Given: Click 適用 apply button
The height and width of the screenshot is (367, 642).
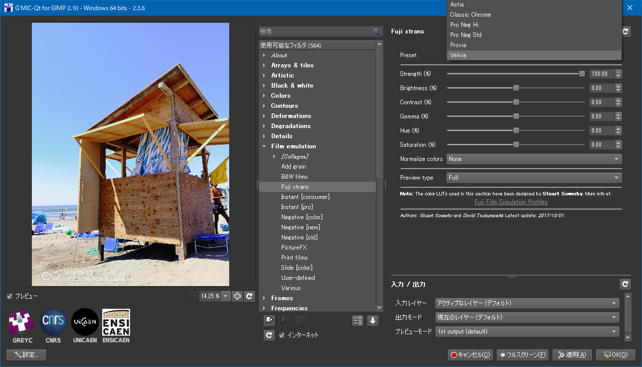Looking at the screenshot, I should pyautogui.click(x=572, y=355).
